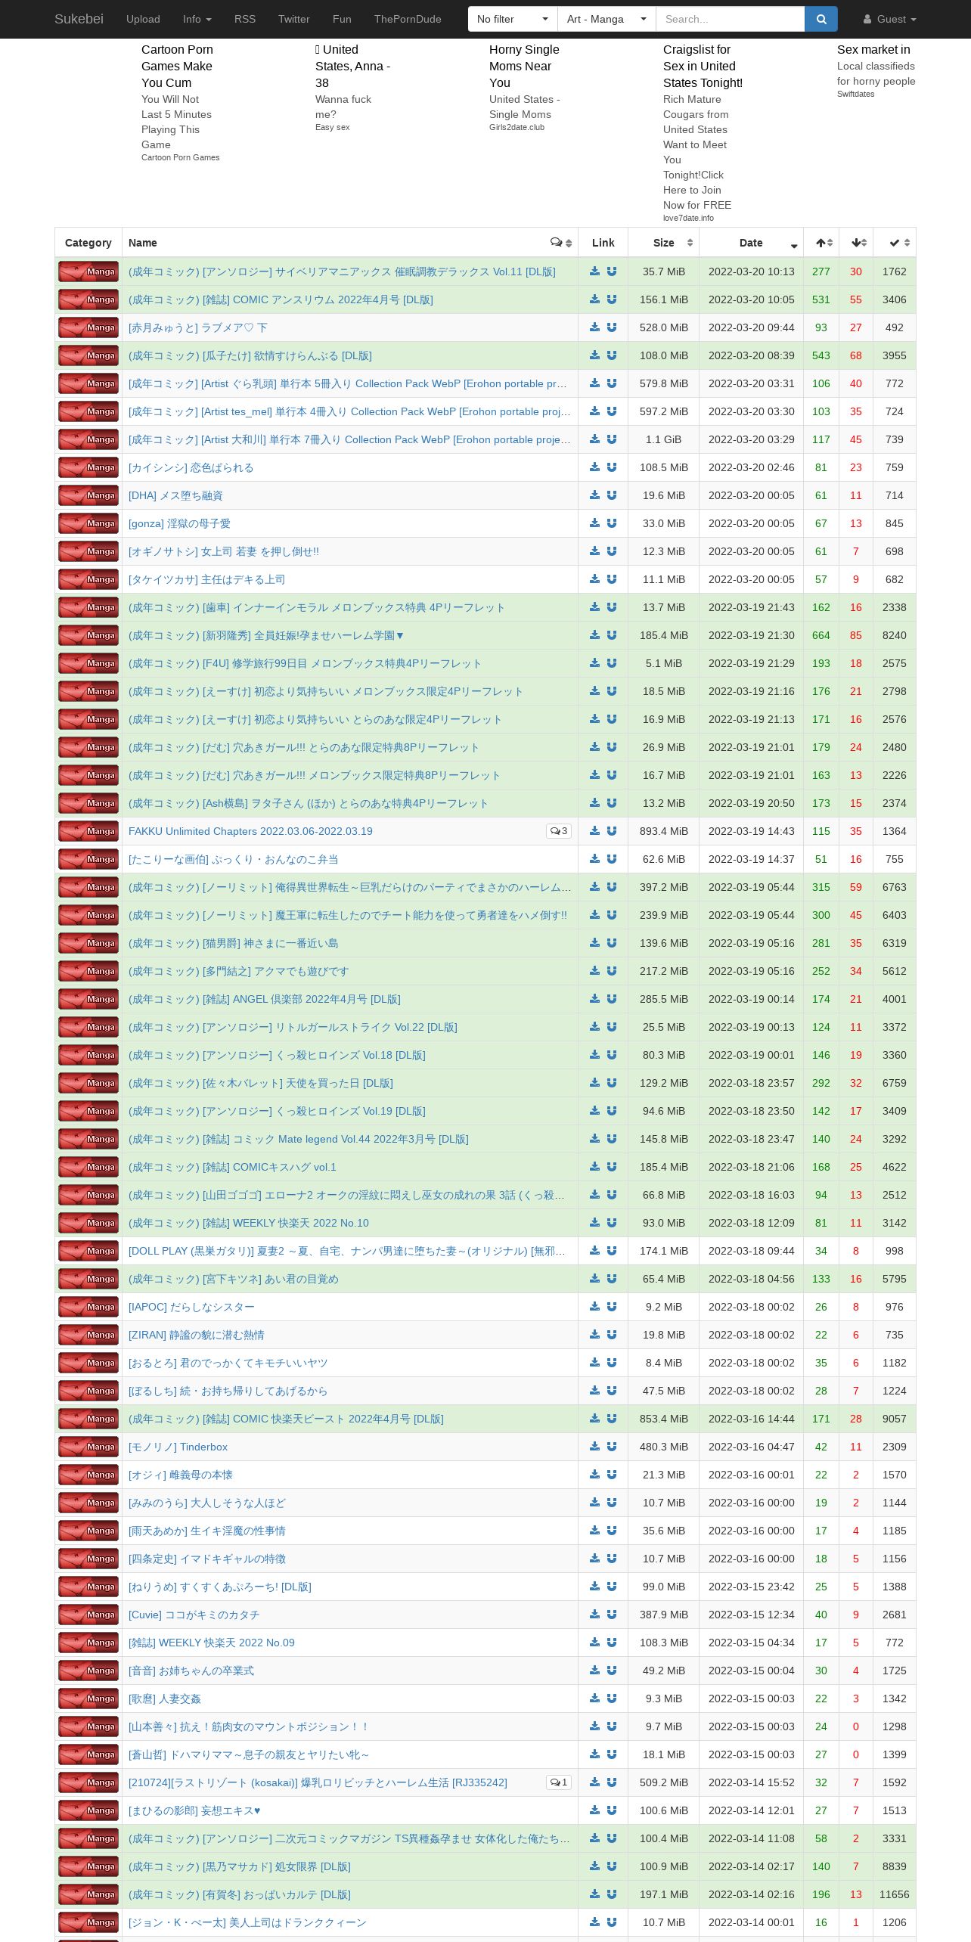Screen dimensions: 971x1942
Task: Click the Link column header
Action: (x=603, y=243)
